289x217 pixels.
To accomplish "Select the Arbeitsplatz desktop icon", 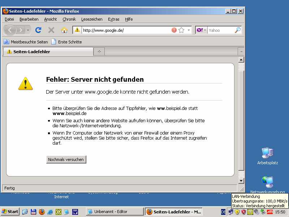I will point(267,156).
